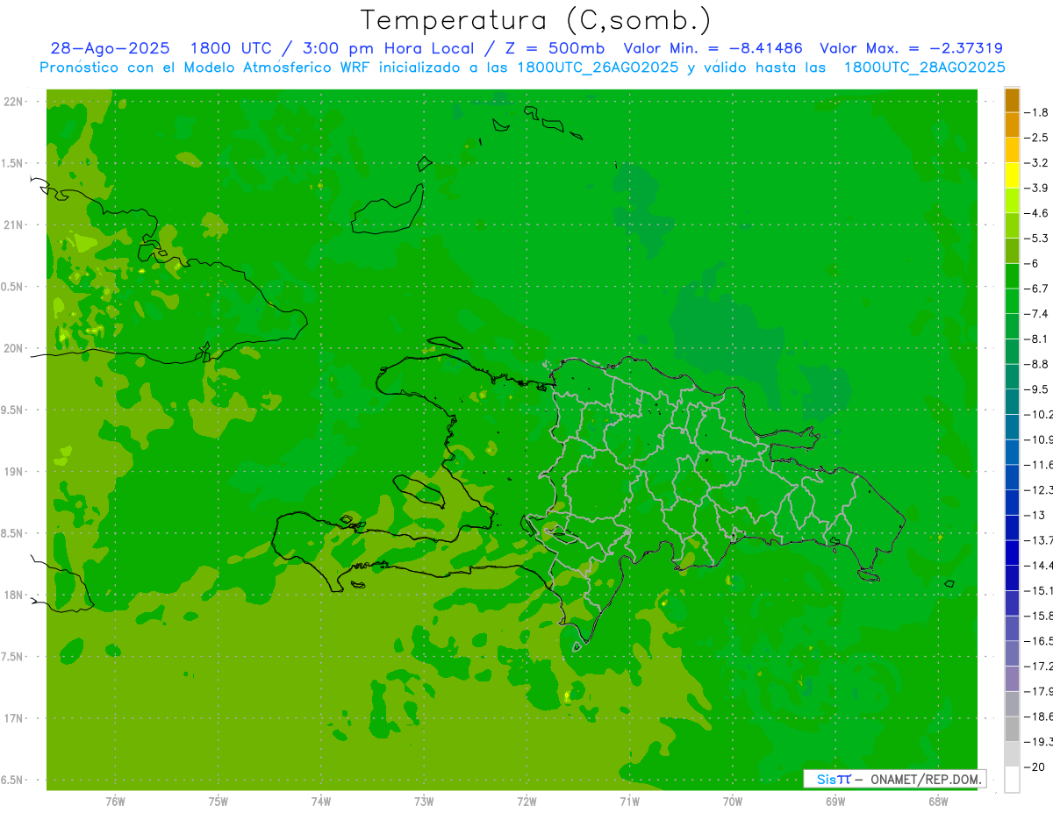Pick the yellow legend swatch between -3.2 and -3.9
The height and width of the screenshot is (813, 1053).
click(x=1012, y=175)
